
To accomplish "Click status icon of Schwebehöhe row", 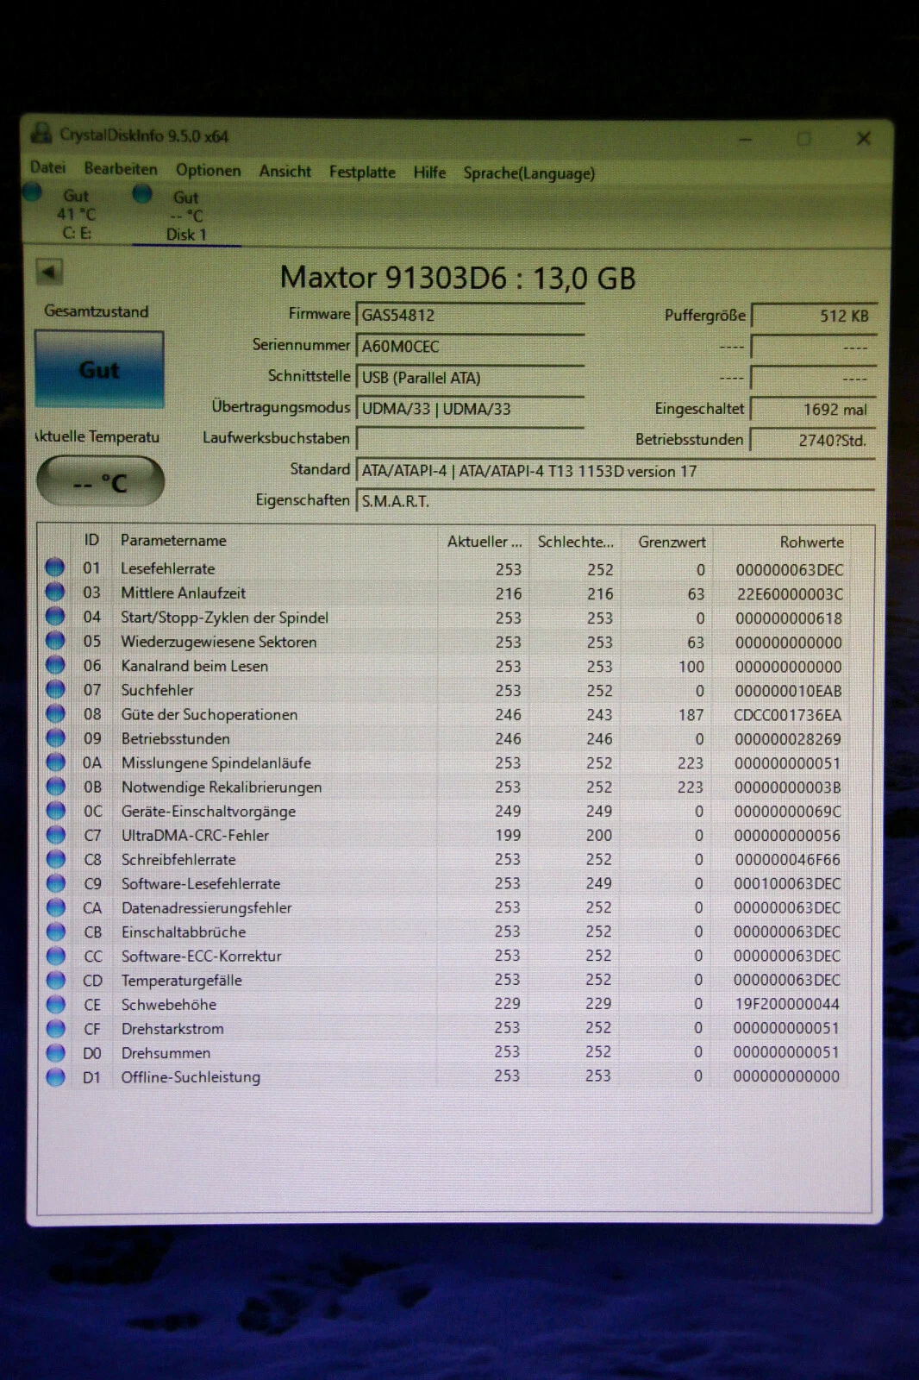I will [55, 1004].
